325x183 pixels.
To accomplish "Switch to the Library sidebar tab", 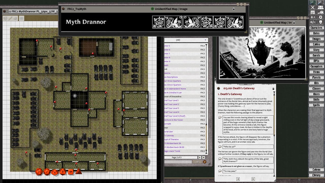I will click(316, 175).
